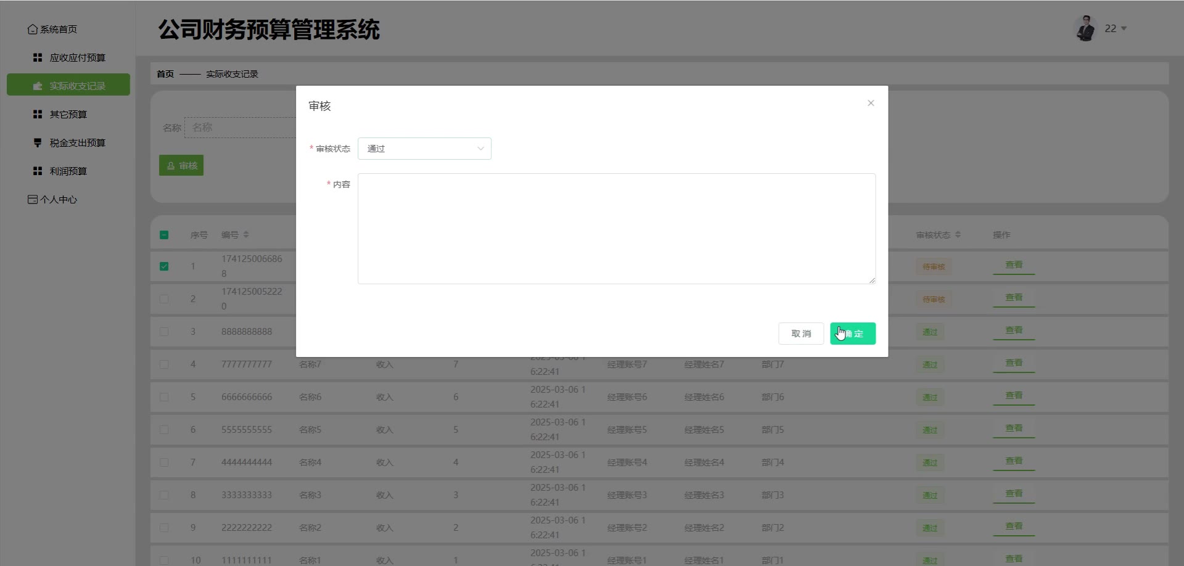Click the icon next to 税金支出预算

(38, 142)
